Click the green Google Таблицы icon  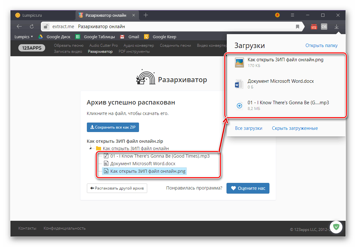(x=78, y=37)
